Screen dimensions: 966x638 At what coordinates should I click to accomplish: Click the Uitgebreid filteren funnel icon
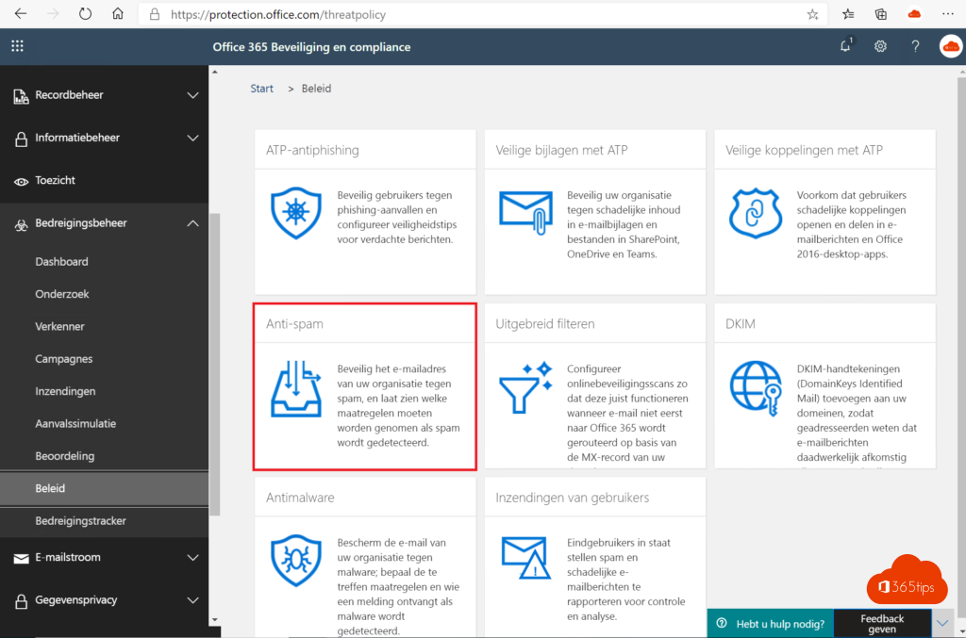coord(525,387)
